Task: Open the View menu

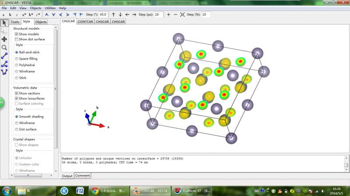Action: click(x=23, y=8)
